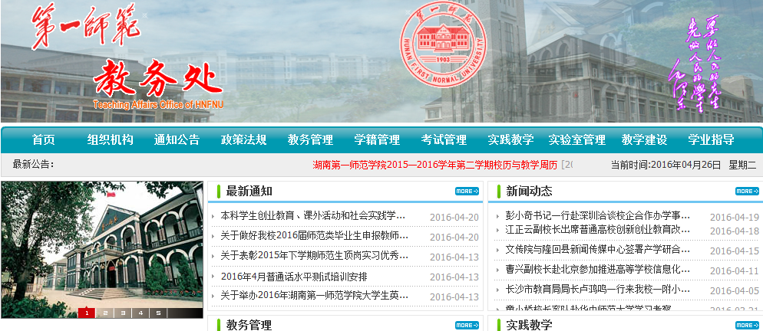Open the 学籍管理 menu item
Viewport: 763px width, 331px height.
[x=377, y=140]
